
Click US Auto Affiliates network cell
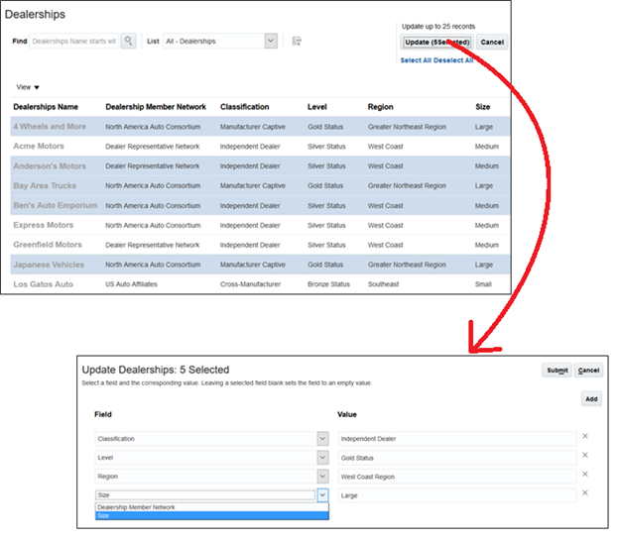(131, 284)
